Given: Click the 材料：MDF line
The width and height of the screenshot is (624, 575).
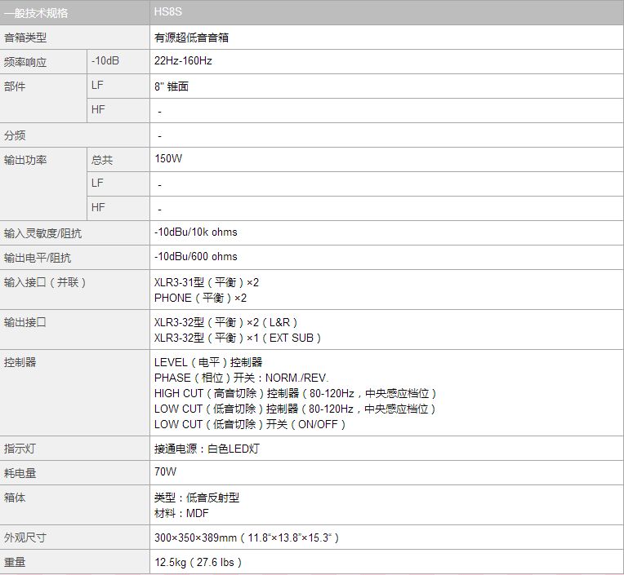Looking at the screenshot, I should [181, 513].
